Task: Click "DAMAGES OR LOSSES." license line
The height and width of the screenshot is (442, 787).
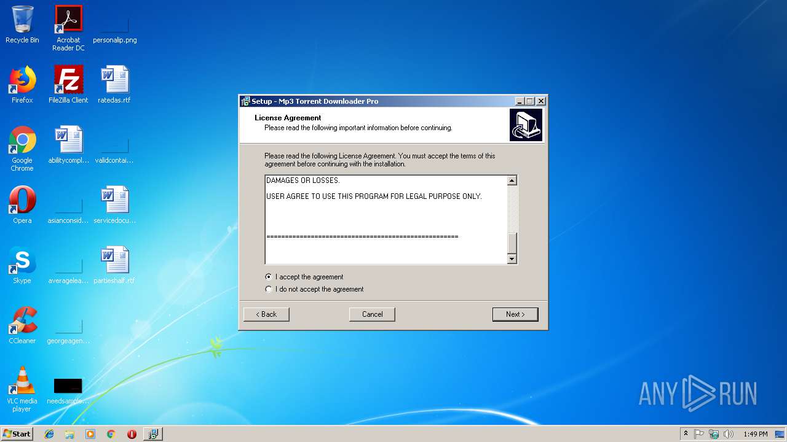Action: (303, 180)
